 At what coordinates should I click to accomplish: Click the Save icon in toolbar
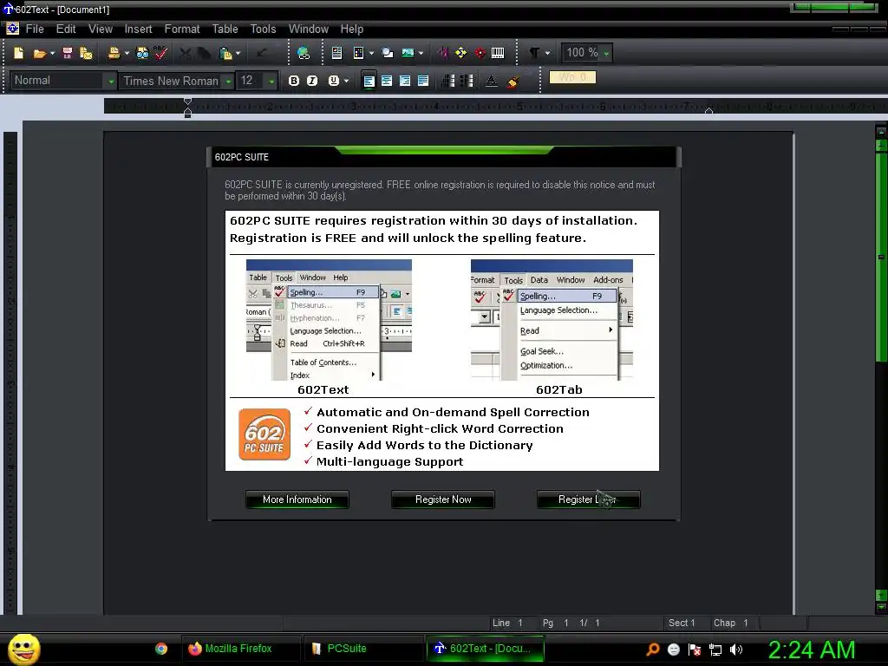tap(68, 53)
